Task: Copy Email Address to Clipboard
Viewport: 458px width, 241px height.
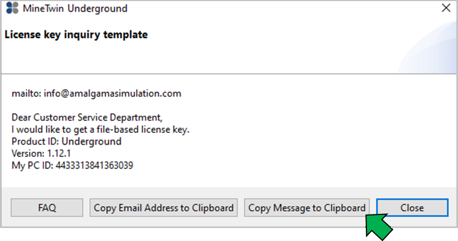Action: point(164,207)
